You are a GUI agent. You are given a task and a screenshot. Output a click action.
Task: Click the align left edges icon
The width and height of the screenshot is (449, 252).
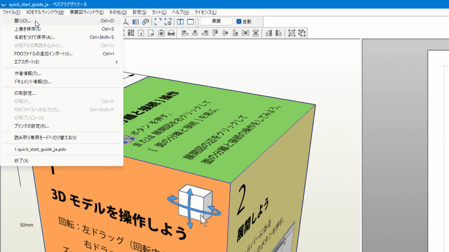(x=185, y=33)
